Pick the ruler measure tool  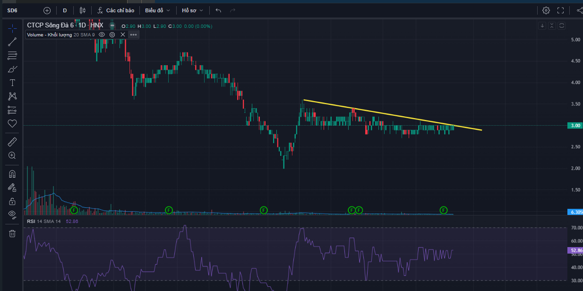point(12,141)
